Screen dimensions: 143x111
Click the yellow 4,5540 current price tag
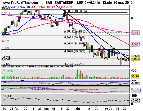pos(136,59)
